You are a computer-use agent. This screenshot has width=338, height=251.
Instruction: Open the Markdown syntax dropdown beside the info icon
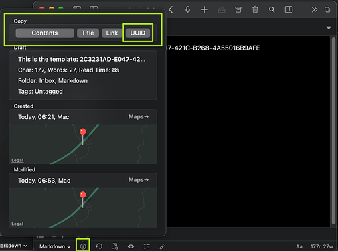[x=55, y=246]
